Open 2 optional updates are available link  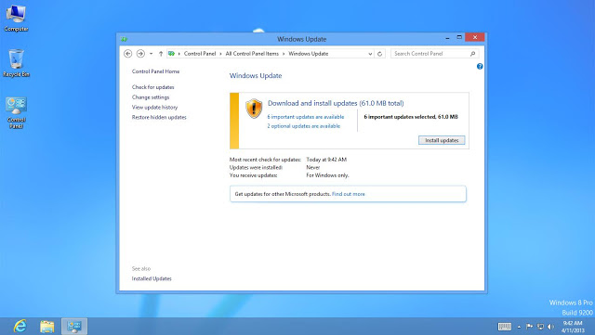(304, 126)
